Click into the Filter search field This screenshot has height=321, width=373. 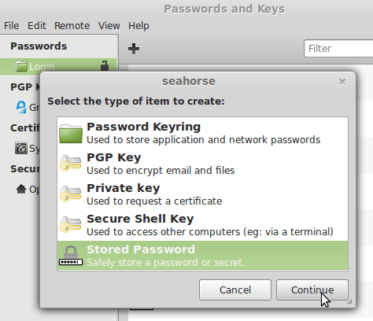coord(338,49)
